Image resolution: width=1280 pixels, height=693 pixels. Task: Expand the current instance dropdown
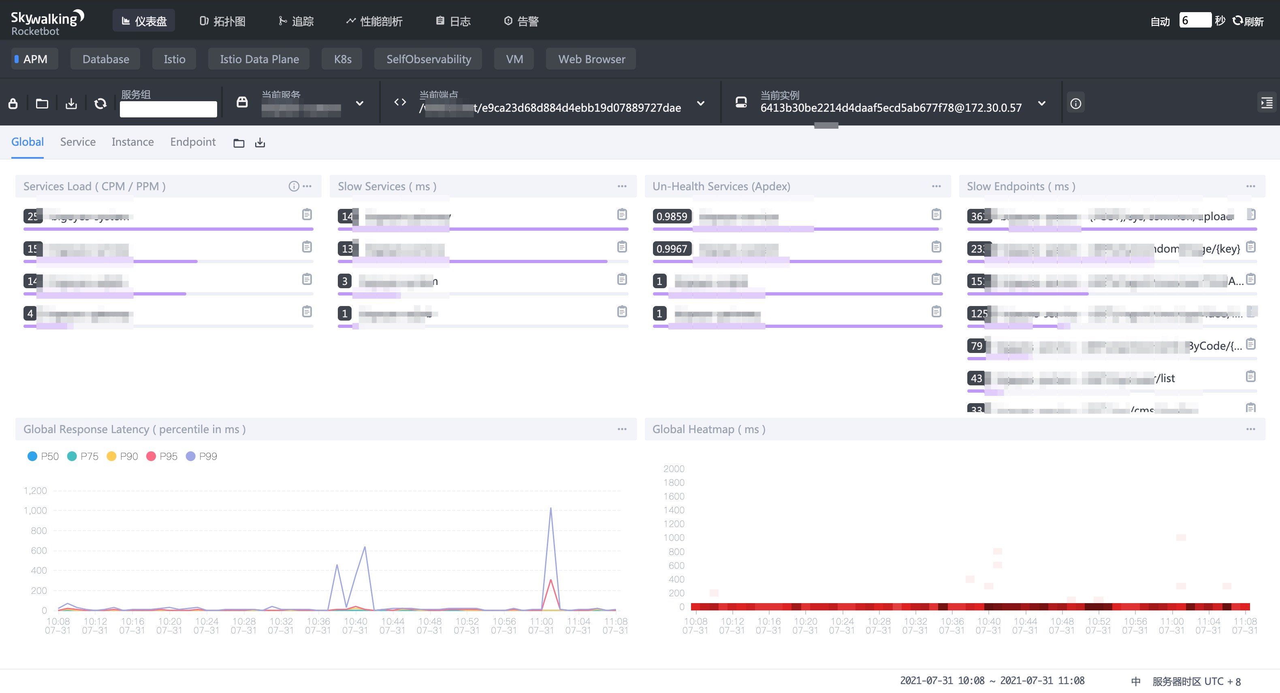pos(1042,103)
